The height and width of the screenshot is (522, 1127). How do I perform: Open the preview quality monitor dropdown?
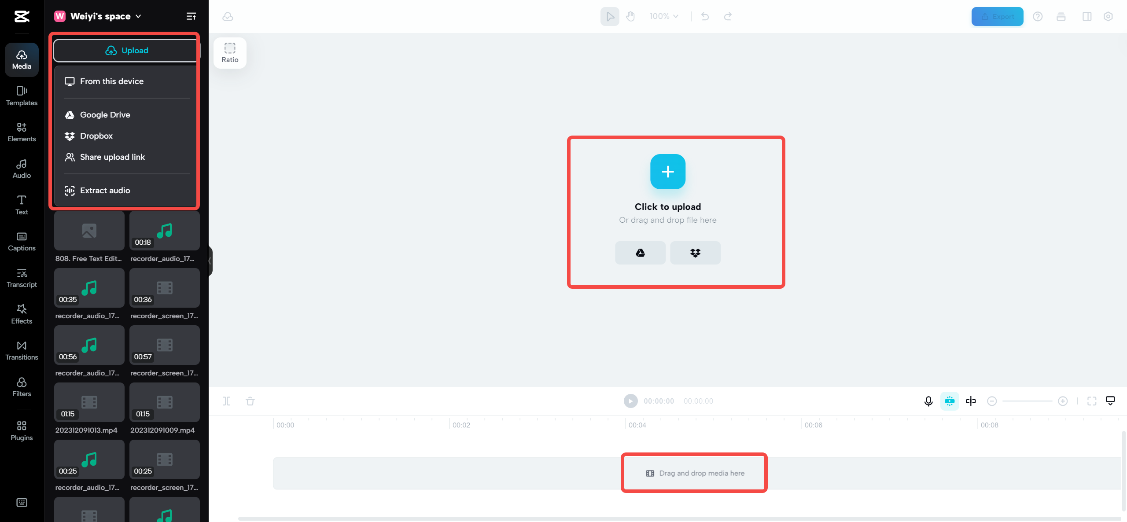1110,401
